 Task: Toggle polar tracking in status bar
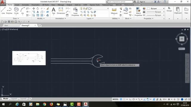coord(134,99)
